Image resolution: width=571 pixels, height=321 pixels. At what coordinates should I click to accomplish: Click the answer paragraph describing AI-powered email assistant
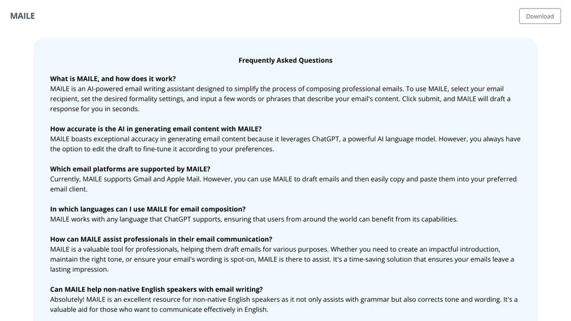coord(280,99)
